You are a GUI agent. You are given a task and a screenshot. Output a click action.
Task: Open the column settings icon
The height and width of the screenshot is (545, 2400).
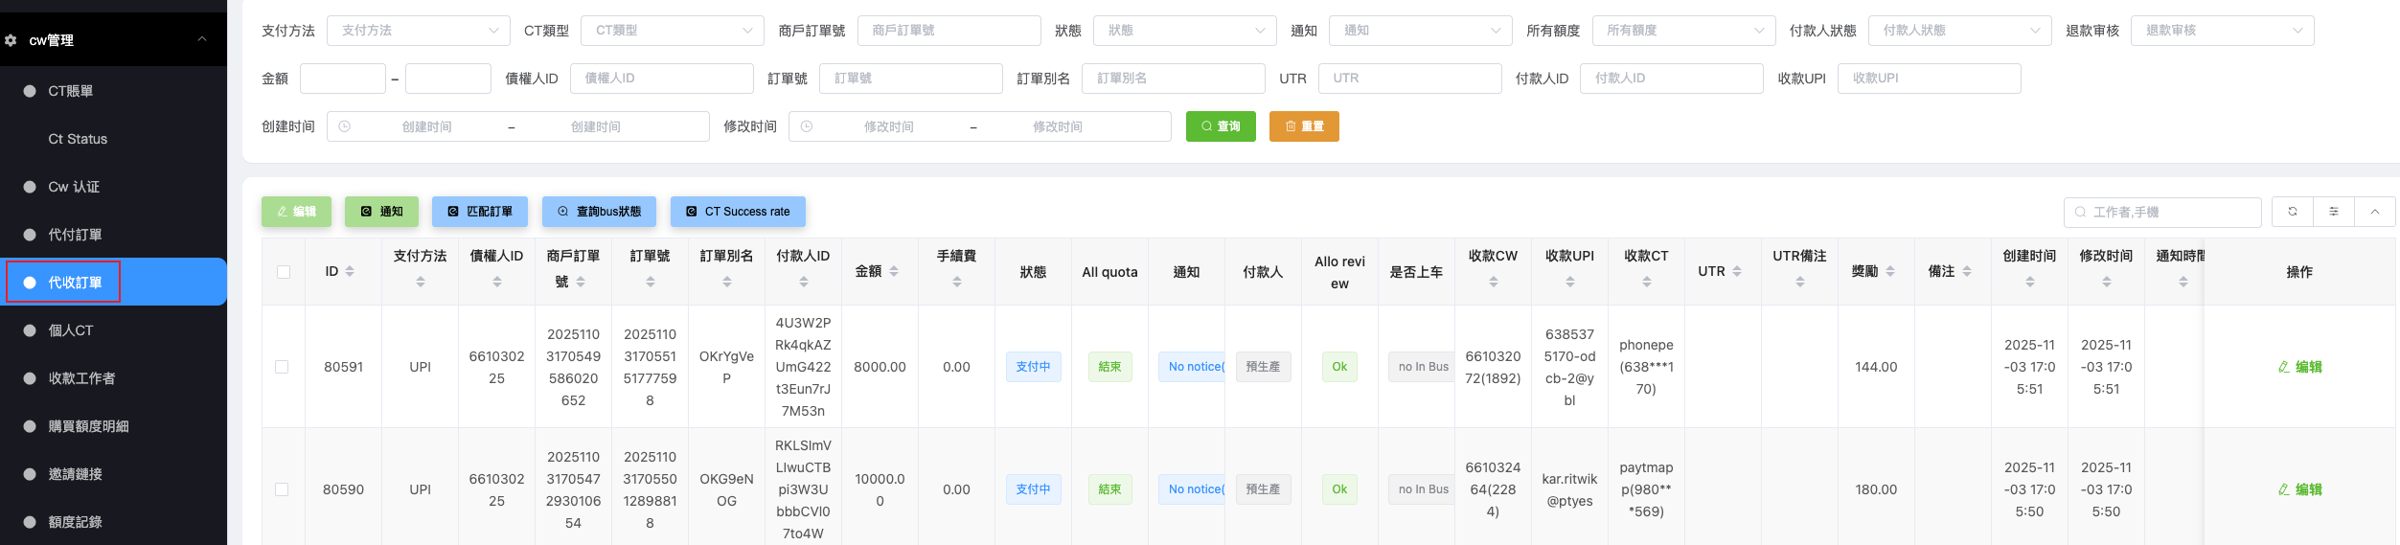click(x=2333, y=212)
